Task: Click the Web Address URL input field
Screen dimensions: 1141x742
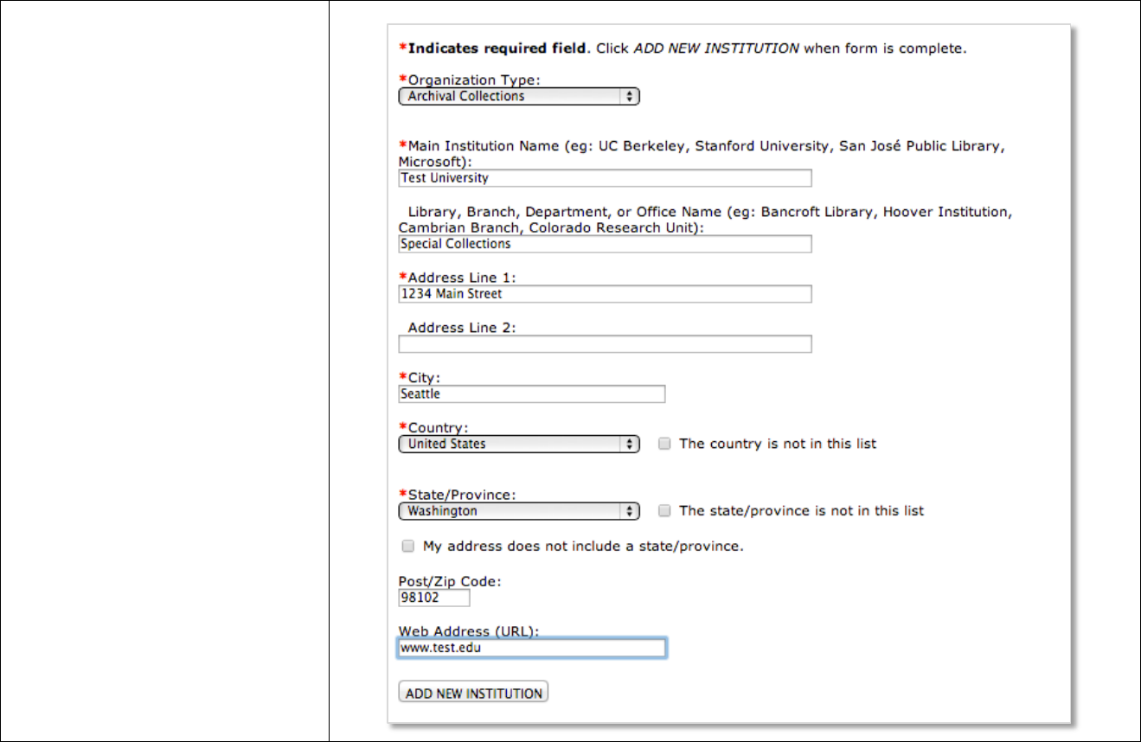Action: click(531, 648)
